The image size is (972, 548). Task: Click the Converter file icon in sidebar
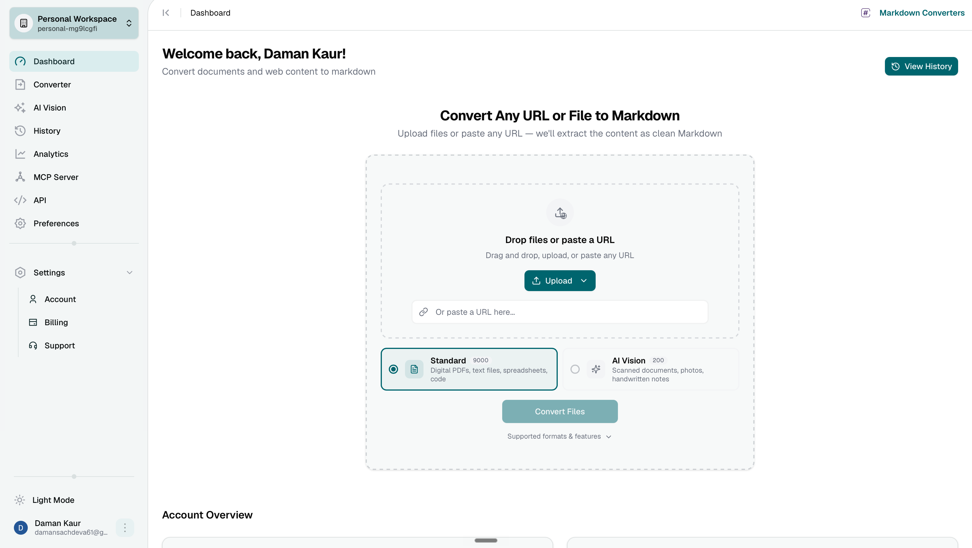click(20, 84)
